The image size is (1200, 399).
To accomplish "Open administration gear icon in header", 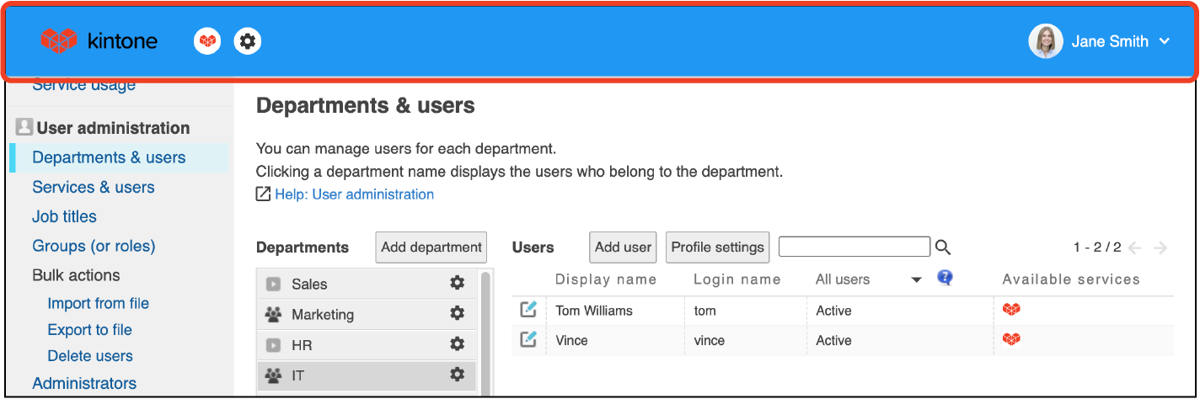I will tap(248, 40).
